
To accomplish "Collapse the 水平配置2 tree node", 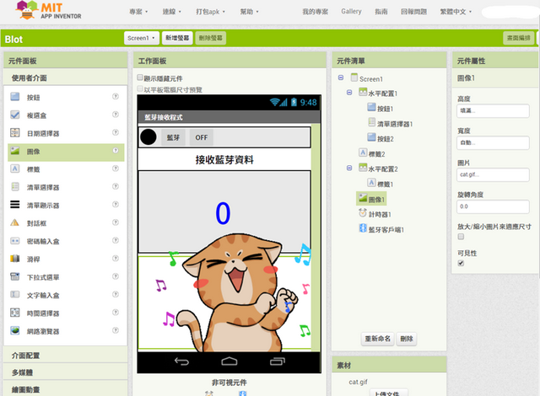I will click(349, 169).
